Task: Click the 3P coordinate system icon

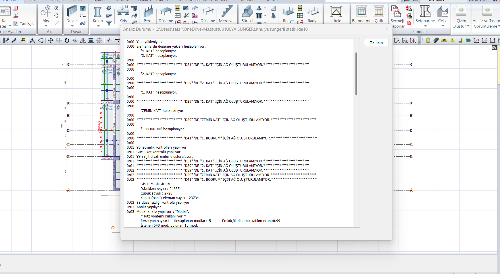Action: click(405, 40)
